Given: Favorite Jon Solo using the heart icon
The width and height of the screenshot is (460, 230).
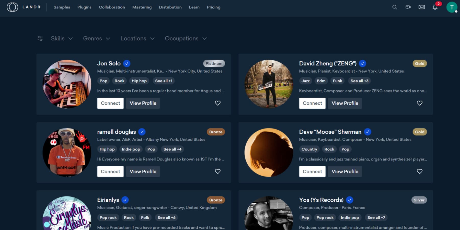Looking at the screenshot, I should pyautogui.click(x=218, y=103).
